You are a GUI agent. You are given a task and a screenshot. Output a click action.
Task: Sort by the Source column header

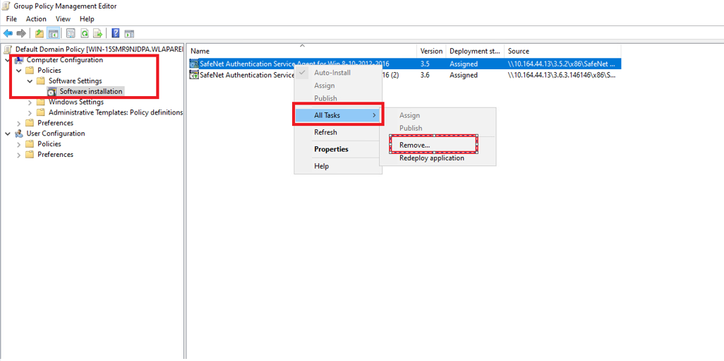[x=562, y=51]
